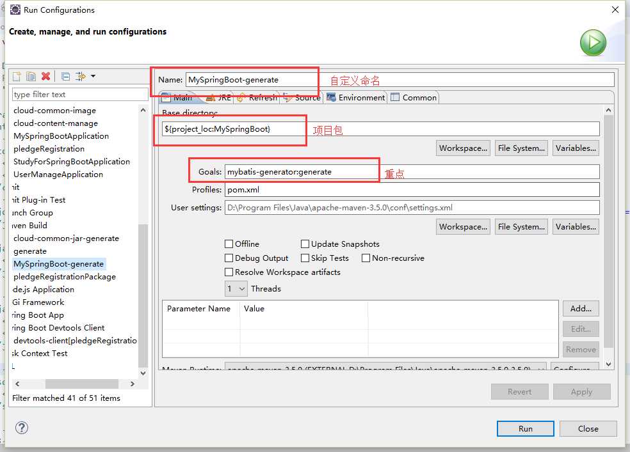Click Variables button under User settings
Viewport: 630px width, 452px height.
576,226
